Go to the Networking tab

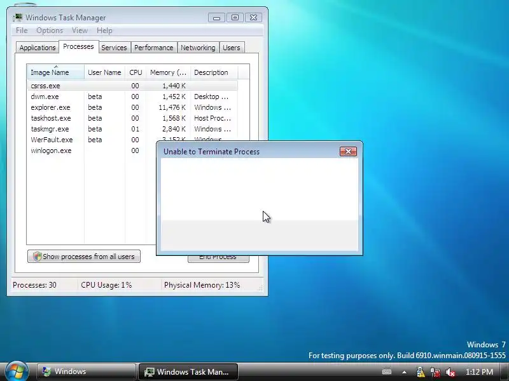click(198, 48)
